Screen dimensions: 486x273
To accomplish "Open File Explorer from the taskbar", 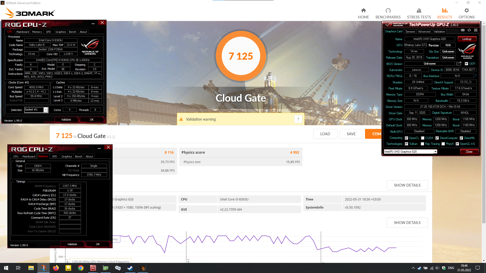I will 31,268.
